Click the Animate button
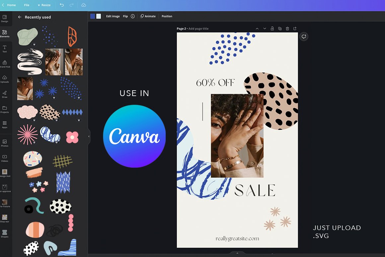Viewport: 385px width, 257px height. point(148,16)
